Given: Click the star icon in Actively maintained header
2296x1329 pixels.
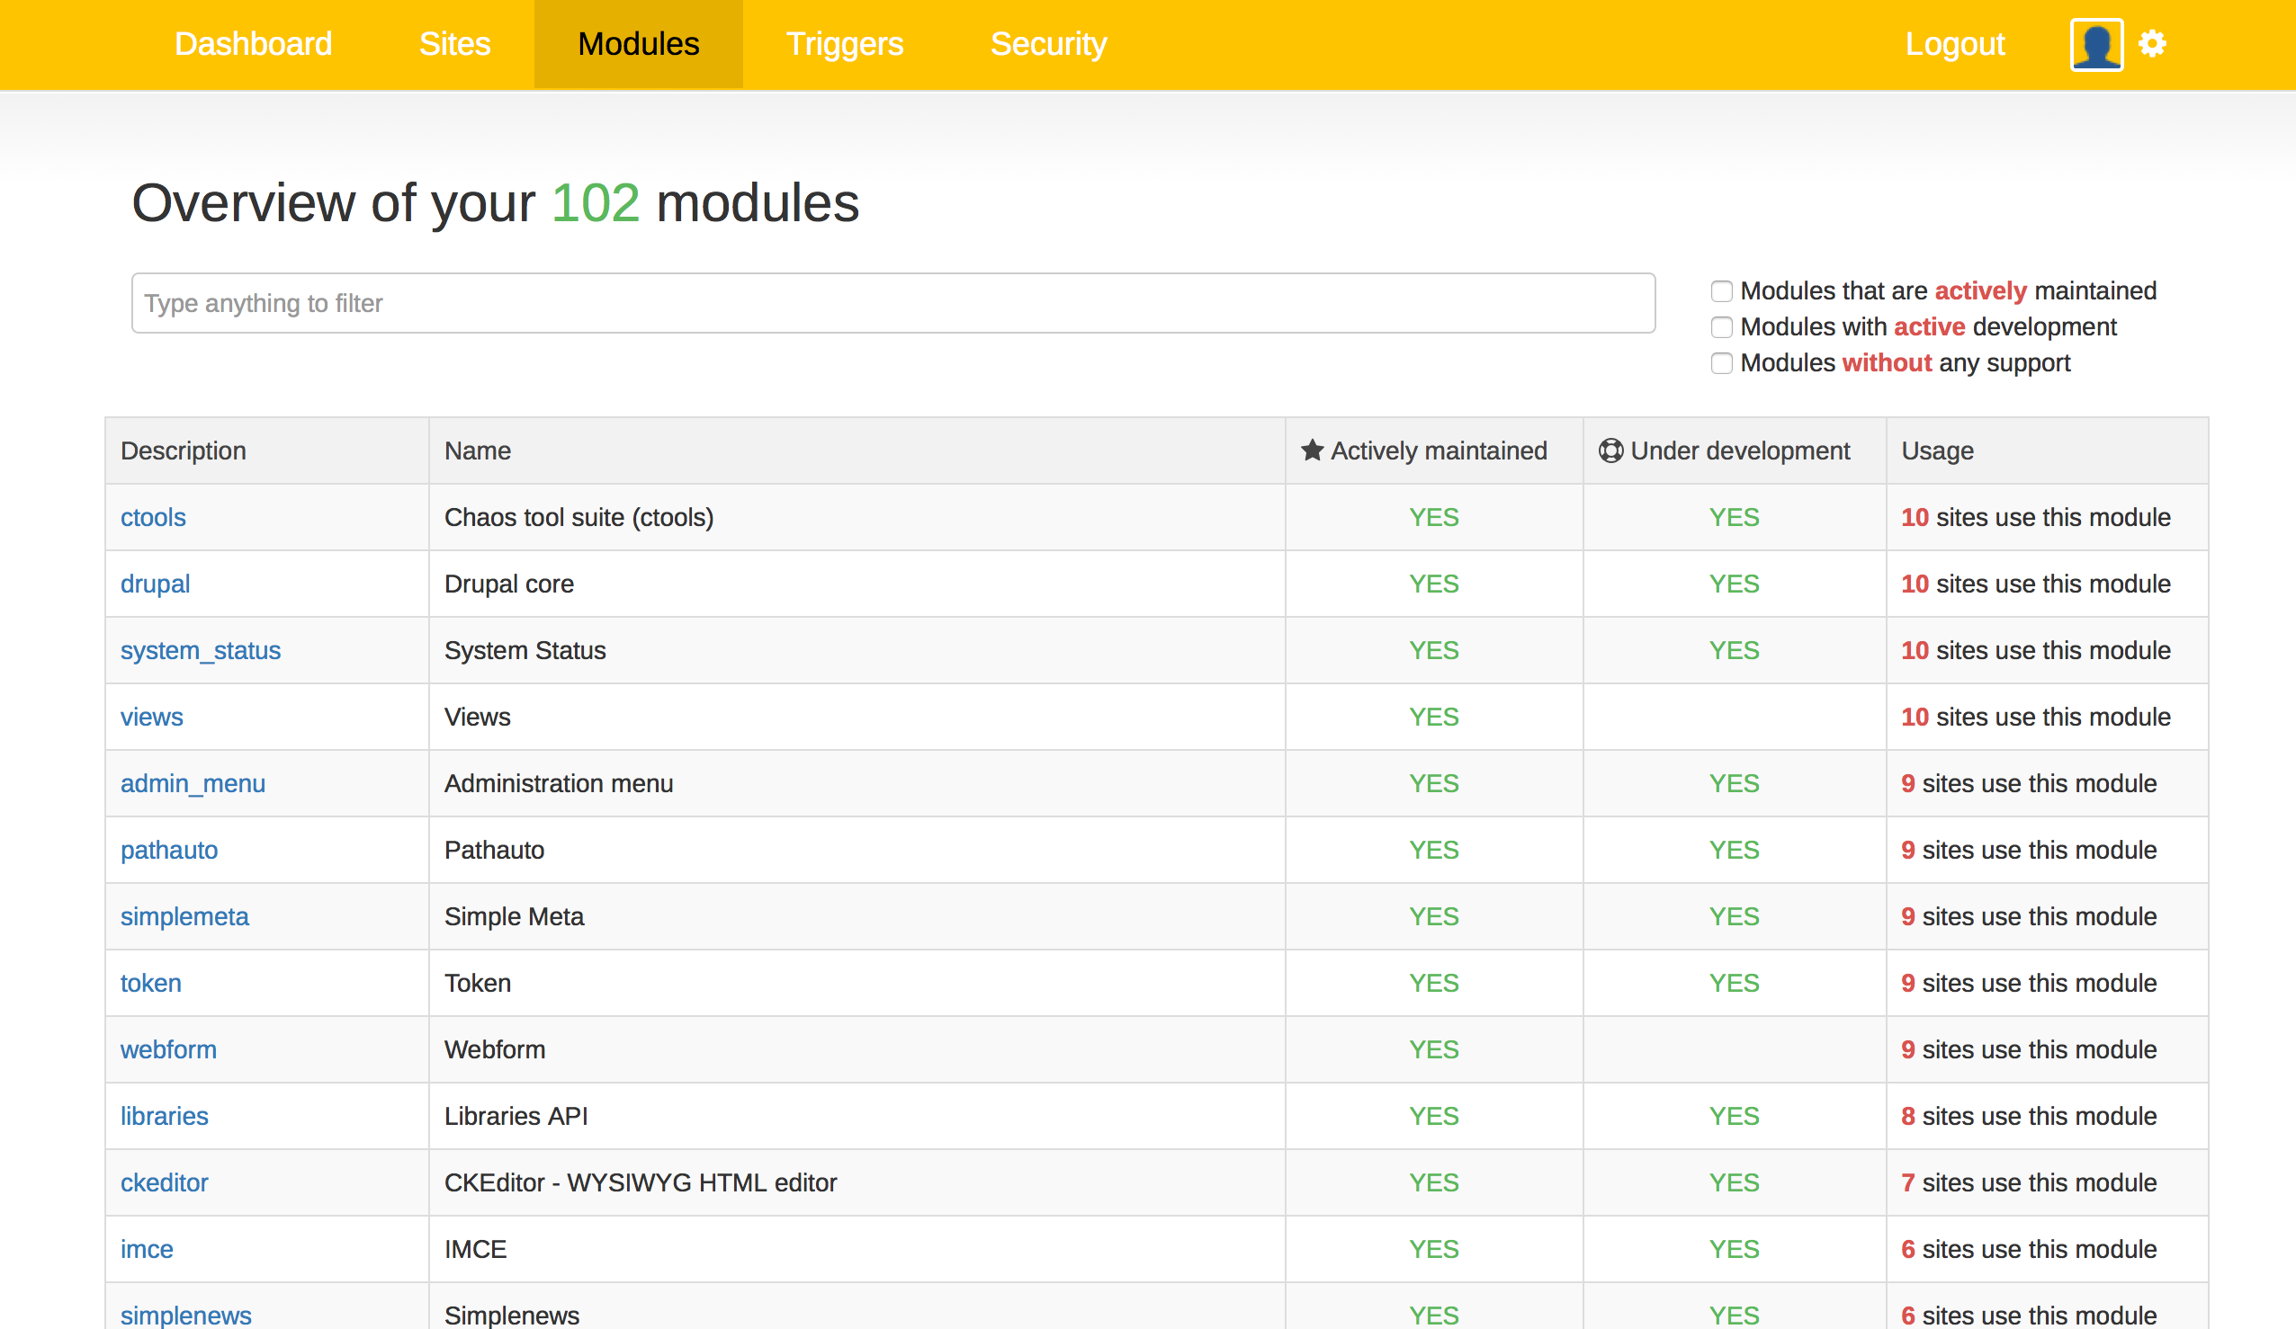Looking at the screenshot, I should [1311, 450].
